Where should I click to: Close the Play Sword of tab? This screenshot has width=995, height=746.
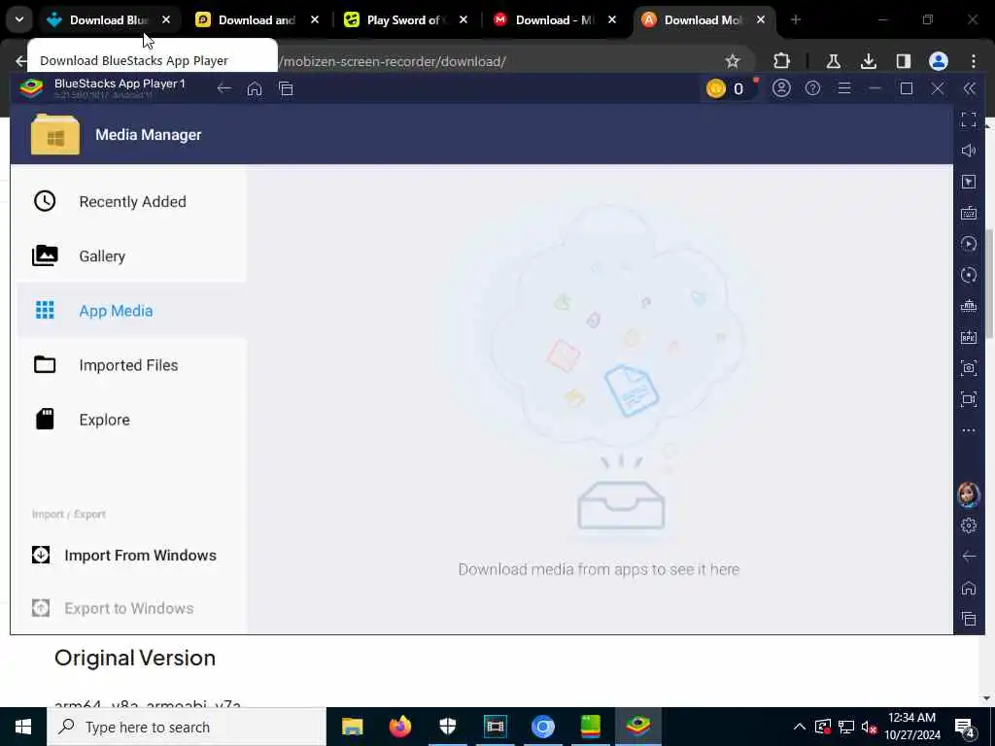(463, 20)
